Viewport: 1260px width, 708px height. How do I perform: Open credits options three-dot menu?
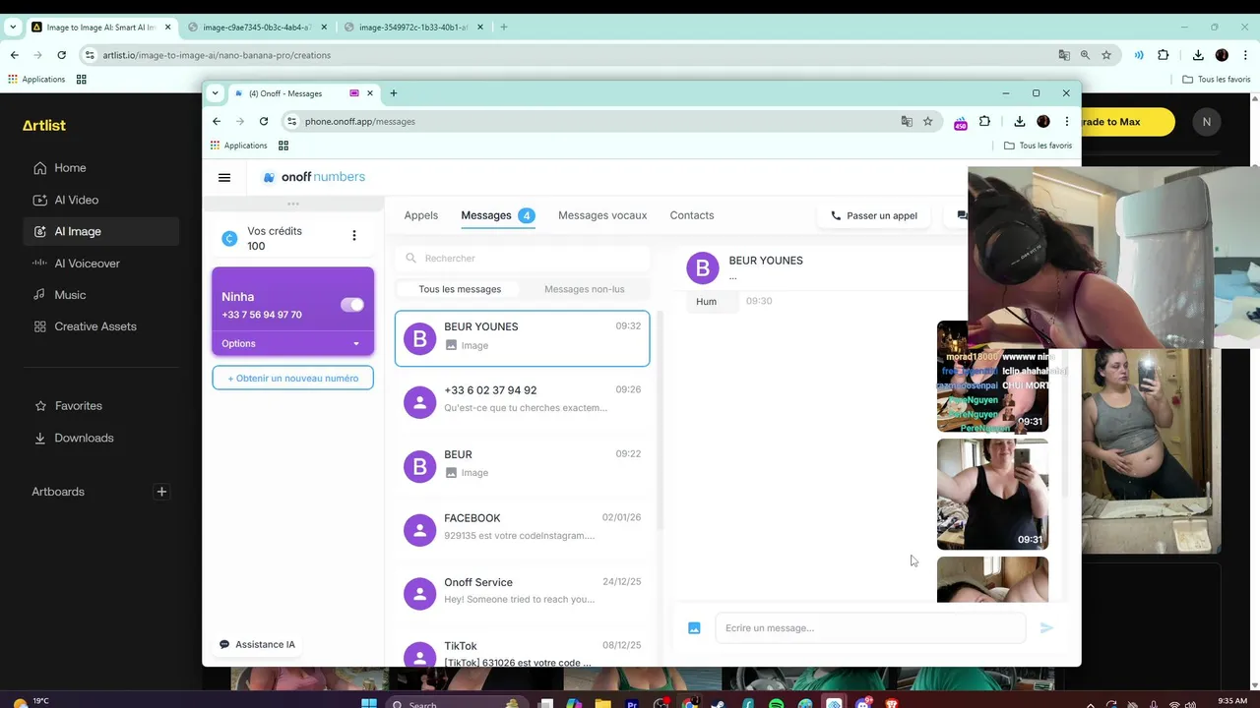point(354,235)
